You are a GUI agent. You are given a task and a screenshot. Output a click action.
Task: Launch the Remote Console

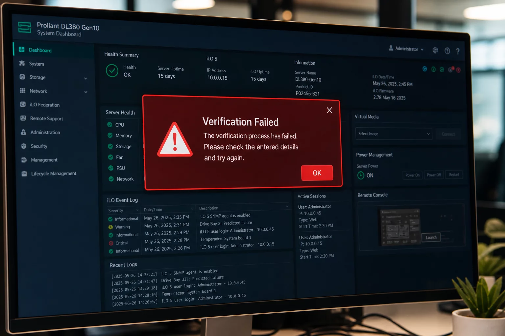431,237
